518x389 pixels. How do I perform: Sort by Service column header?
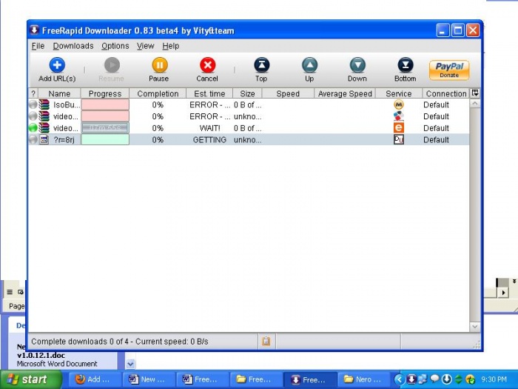pos(399,93)
